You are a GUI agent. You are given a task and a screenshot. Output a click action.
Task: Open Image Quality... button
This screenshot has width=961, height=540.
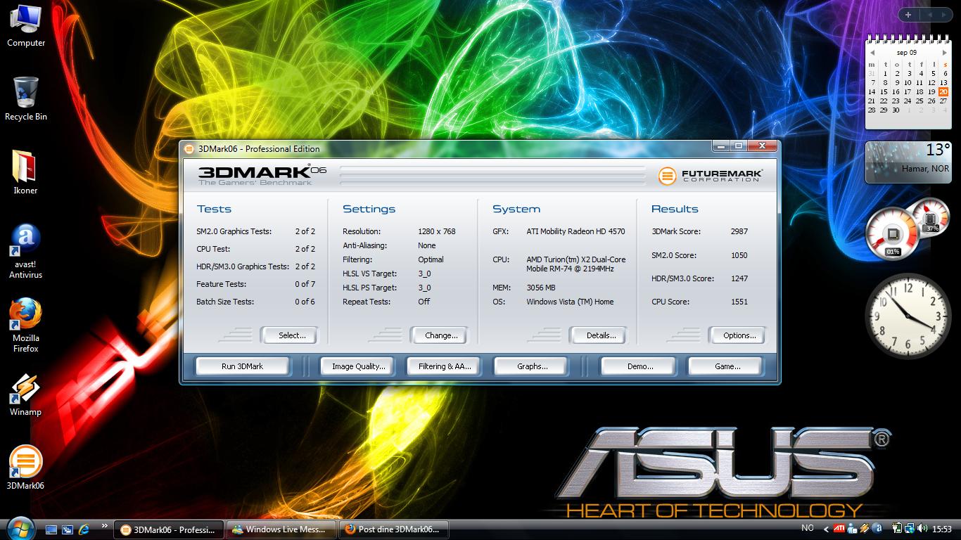click(x=358, y=366)
